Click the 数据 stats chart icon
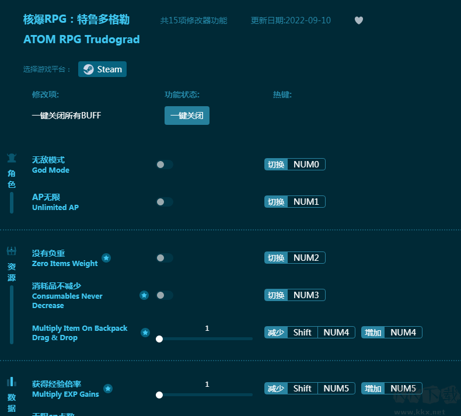The image size is (461, 416). tap(12, 382)
